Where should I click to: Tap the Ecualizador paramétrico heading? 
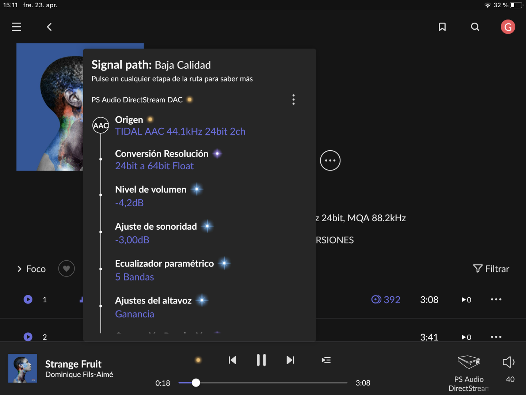point(164,263)
